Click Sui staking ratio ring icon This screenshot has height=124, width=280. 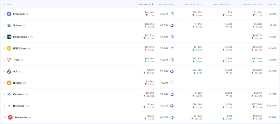[x=172, y=71]
